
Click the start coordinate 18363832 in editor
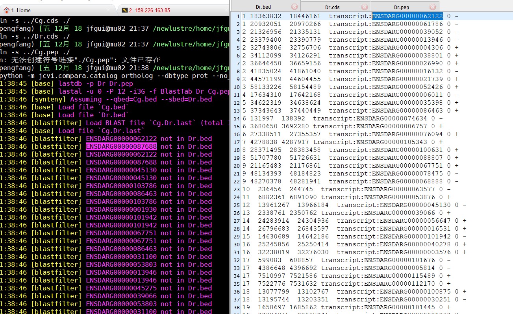266,16
